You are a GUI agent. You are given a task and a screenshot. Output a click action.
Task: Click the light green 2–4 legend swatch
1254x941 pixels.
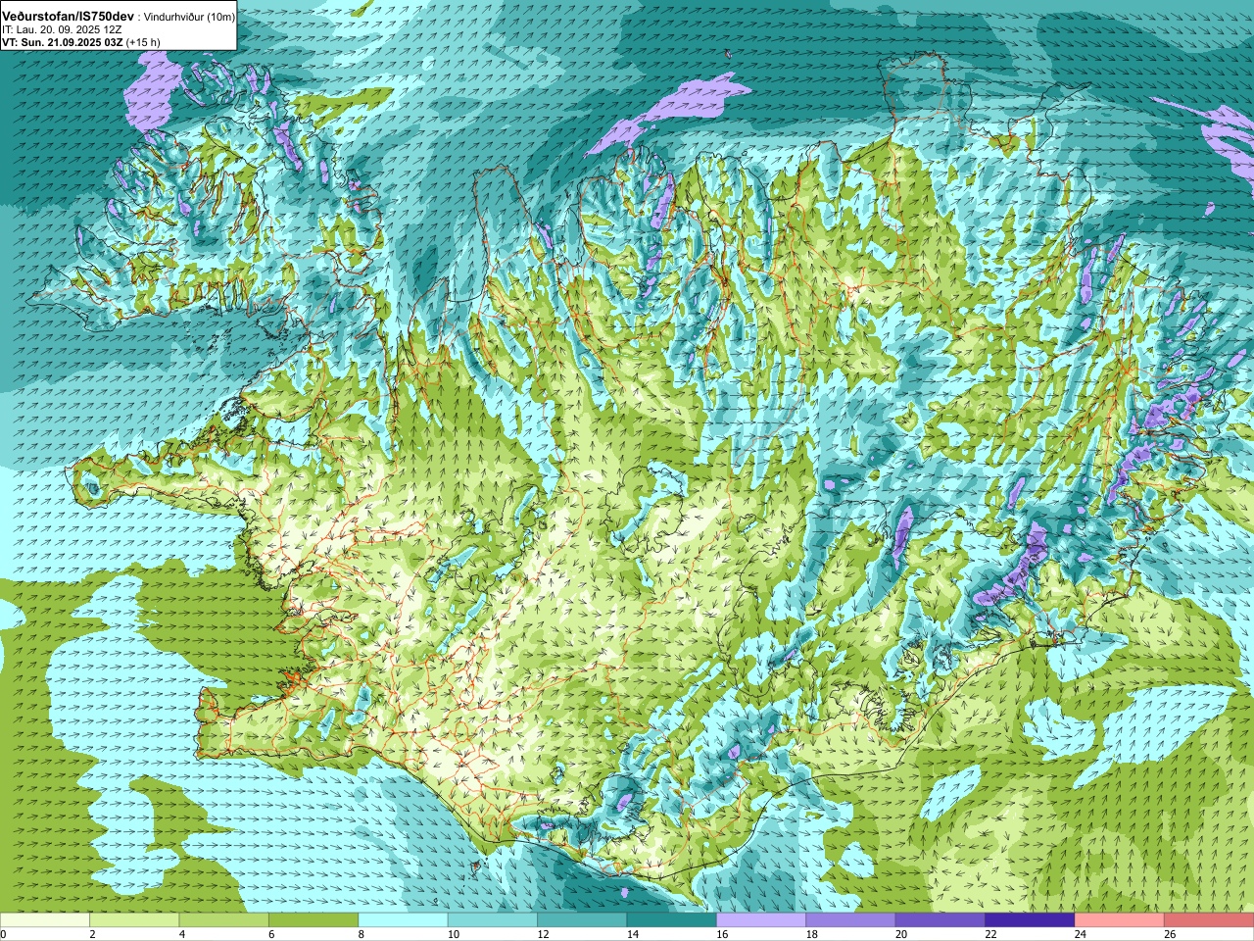point(134,920)
